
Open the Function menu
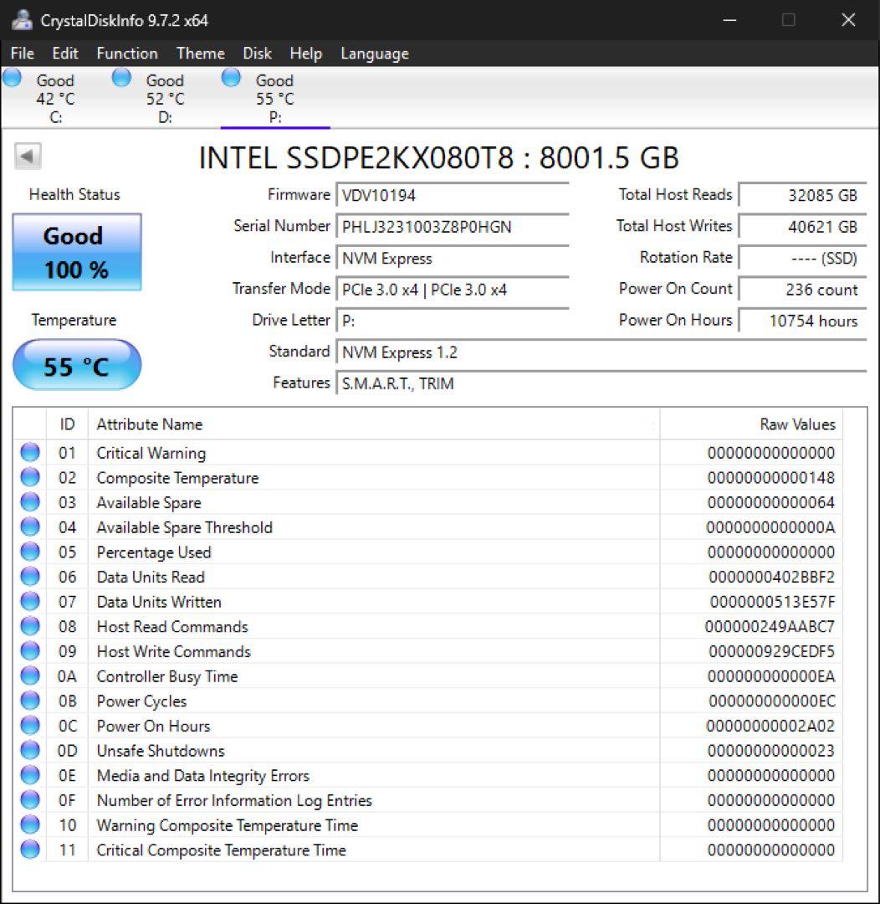(x=126, y=53)
